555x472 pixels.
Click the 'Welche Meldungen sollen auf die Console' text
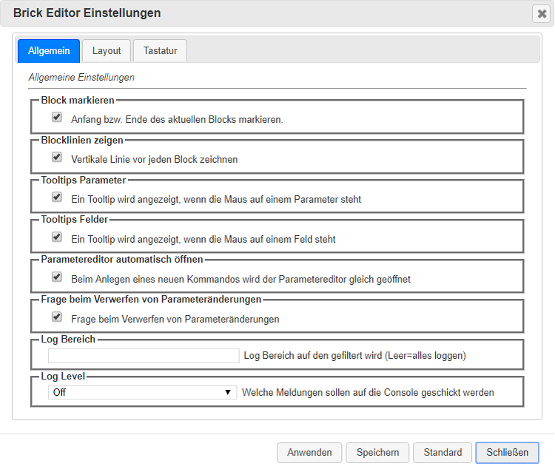pyautogui.click(x=368, y=393)
